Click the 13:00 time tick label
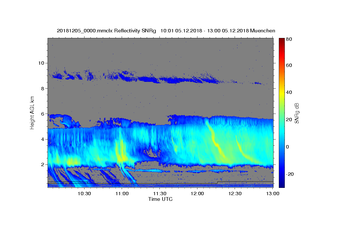Image resolution: width=338 pixels, height=225 pixels. click(x=273, y=194)
